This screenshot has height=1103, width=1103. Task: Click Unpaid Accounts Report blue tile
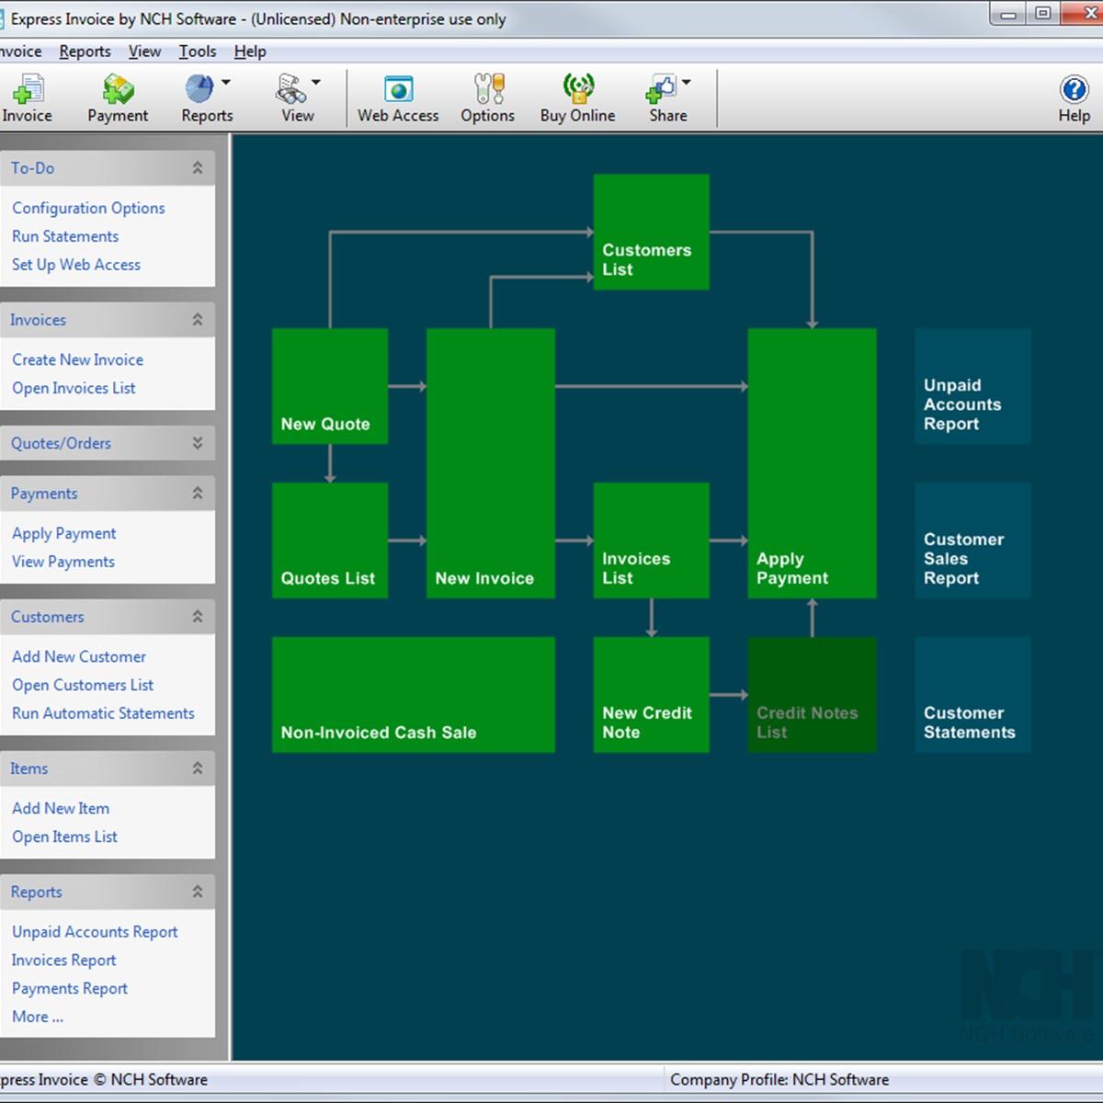(972, 386)
